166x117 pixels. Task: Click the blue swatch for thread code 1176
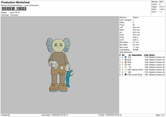[126, 57]
